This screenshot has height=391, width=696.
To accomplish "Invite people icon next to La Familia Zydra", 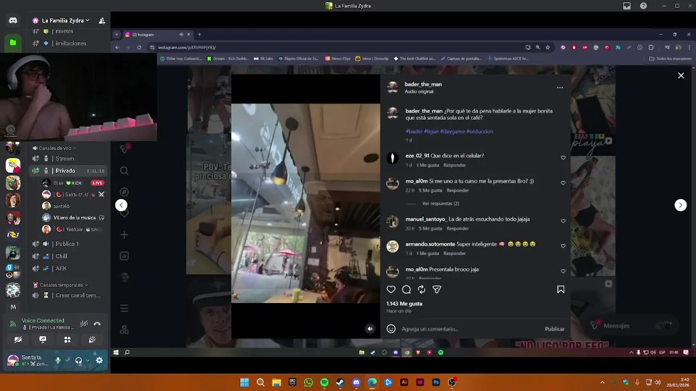I will click(102, 21).
